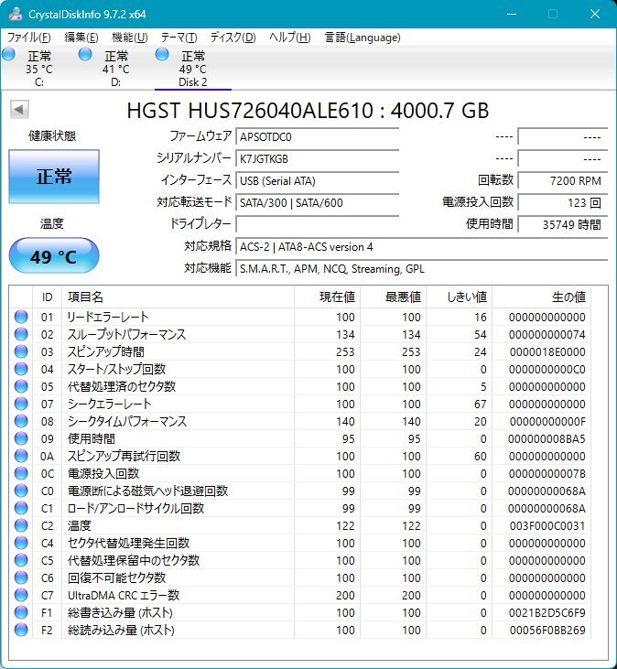This screenshot has width=617, height=669.
Task: Click the interface field USB (Serial ATA)
Action: 317,181
